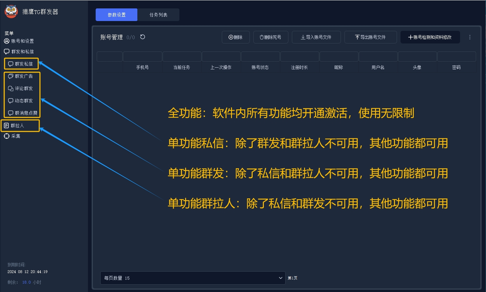The height and width of the screenshot is (292, 486).
Task: Click the filter field above 手机号 column
Action: pos(143,56)
